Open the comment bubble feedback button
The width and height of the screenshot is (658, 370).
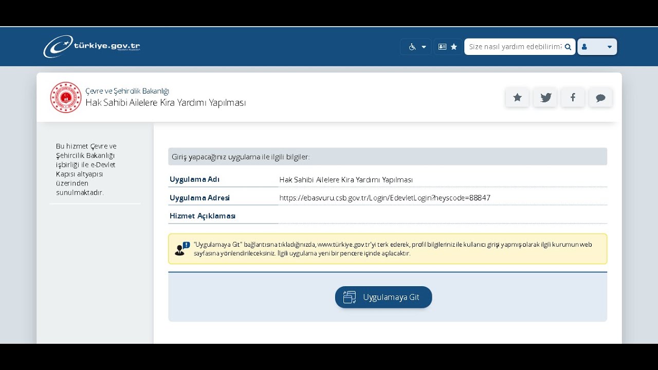point(600,98)
